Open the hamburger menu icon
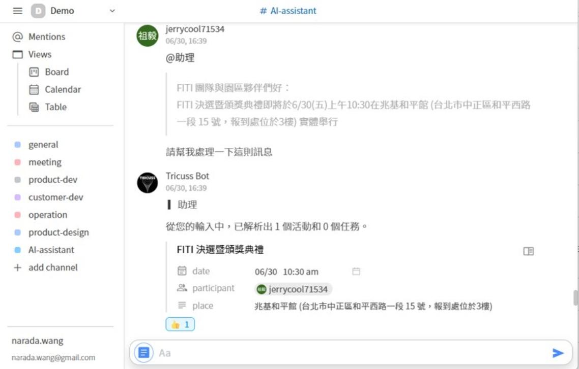579x369 pixels. (17, 11)
